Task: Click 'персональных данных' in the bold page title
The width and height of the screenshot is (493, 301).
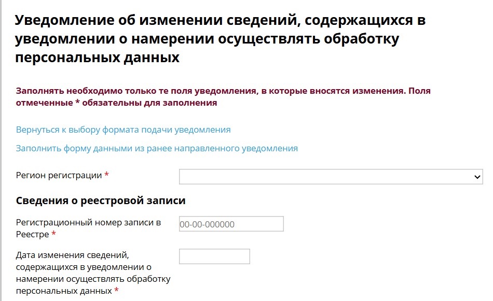Action: pos(97,58)
